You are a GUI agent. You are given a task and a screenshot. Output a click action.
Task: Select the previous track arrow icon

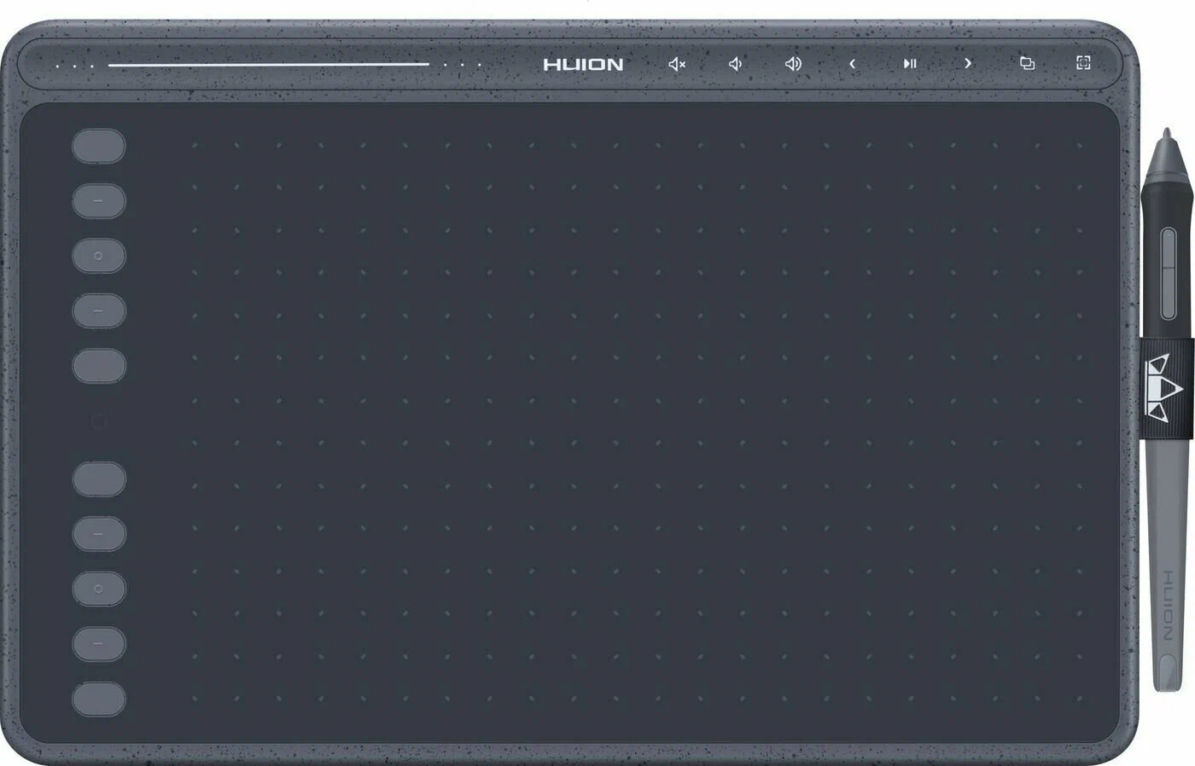tap(851, 63)
